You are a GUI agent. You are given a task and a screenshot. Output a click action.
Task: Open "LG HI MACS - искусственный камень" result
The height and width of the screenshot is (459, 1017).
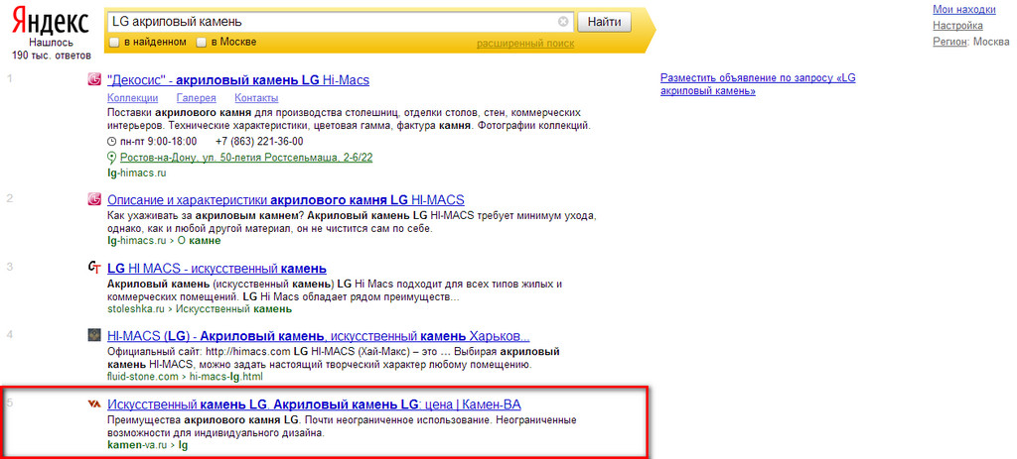[x=217, y=269]
